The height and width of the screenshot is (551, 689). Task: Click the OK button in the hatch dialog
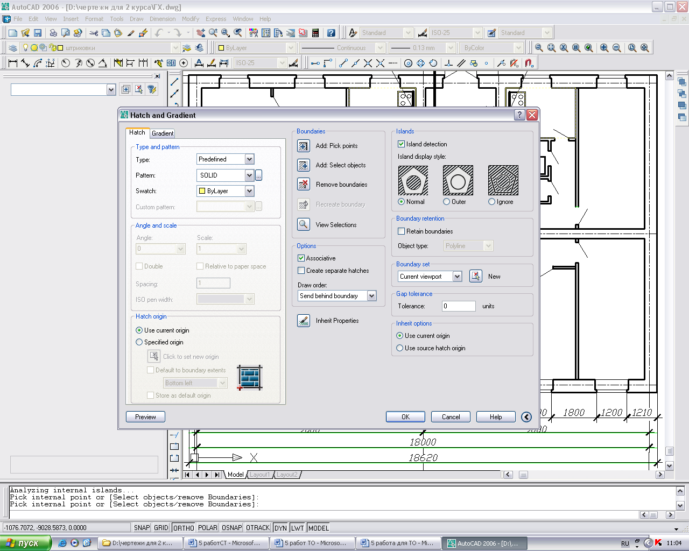pyautogui.click(x=405, y=417)
